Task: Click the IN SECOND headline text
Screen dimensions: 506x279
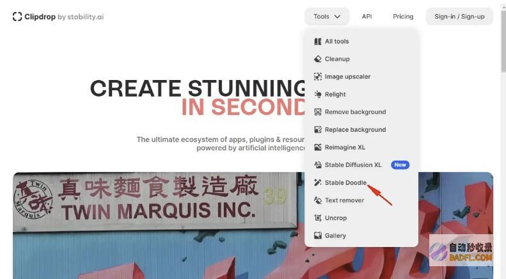Action: click(x=243, y=108)
